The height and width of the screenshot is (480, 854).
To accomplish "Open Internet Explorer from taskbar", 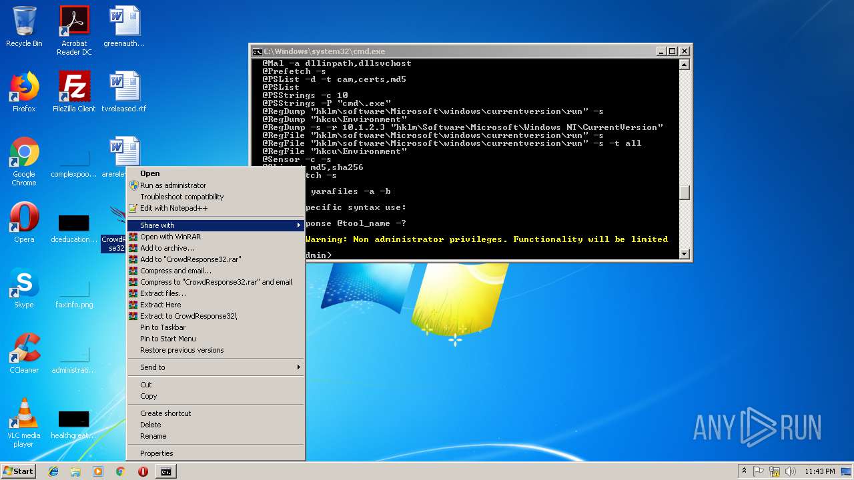I will point(53,471).
